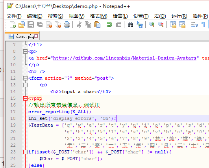The width and height of the screenshot is (209, 168).
Task: Click the method="post" attribute on line 12
Action: (93, 78)
